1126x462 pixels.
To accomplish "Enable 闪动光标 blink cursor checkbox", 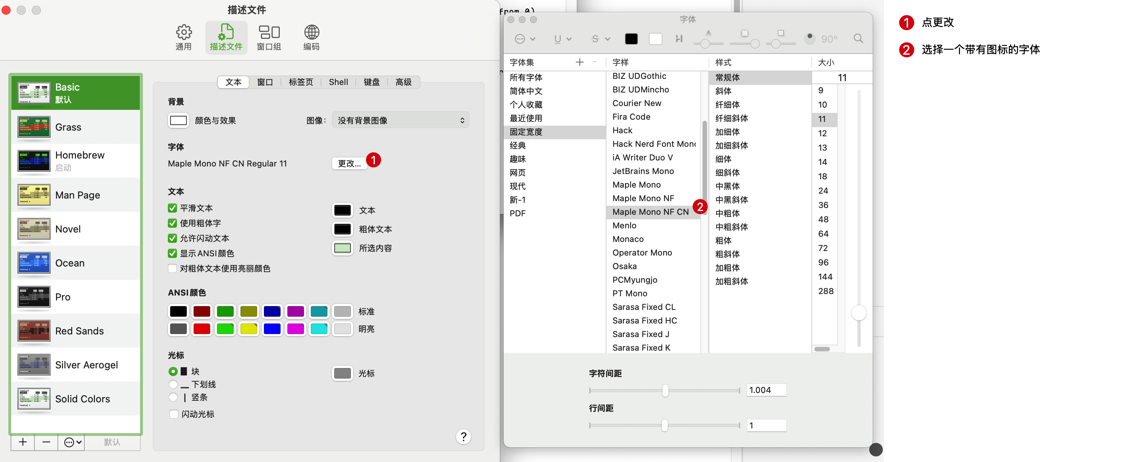I will click(174, 414).
